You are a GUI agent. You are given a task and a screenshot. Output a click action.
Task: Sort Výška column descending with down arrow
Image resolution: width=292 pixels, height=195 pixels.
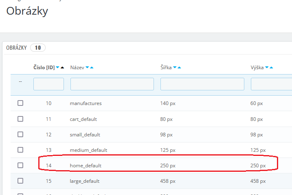pyautogui.click(x=266, y=68)
